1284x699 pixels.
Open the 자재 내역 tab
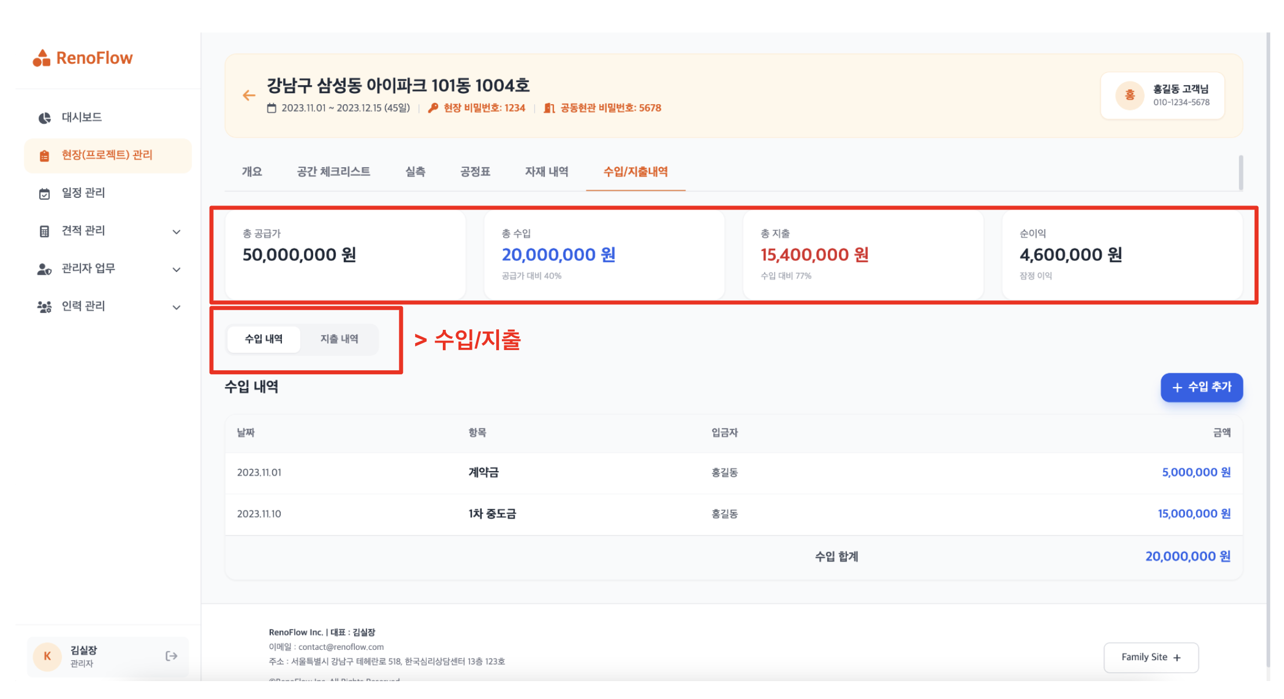pos(546,172)
